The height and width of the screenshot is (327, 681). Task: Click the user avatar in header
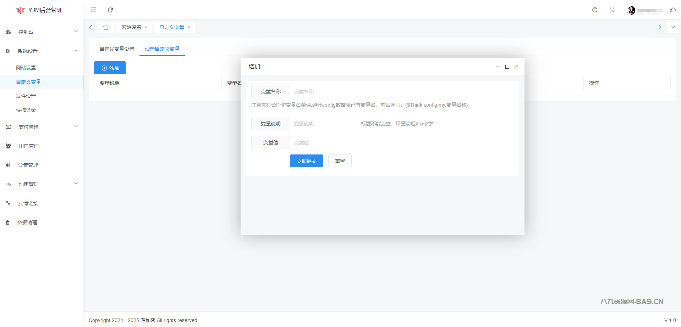coord(631,10)
